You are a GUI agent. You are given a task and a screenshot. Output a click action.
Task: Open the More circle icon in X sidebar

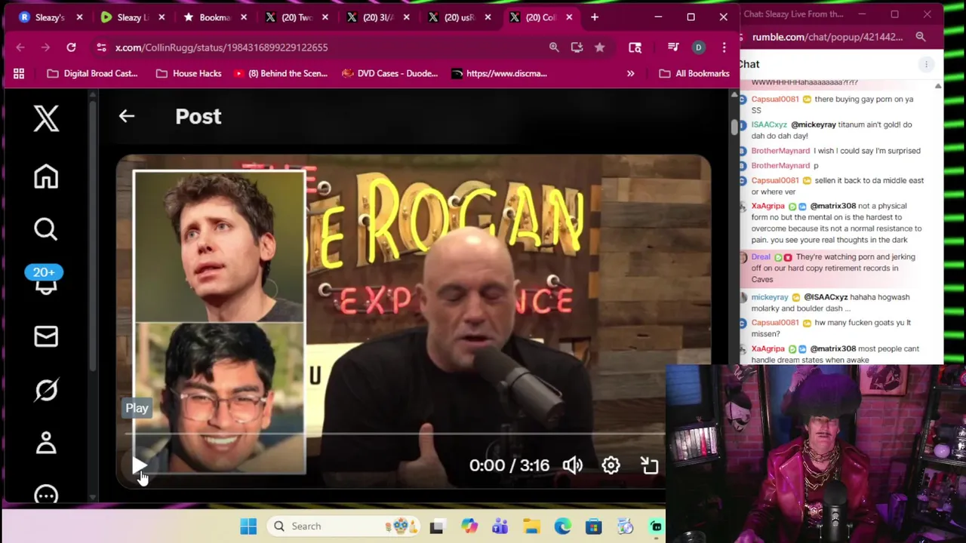click(x=46, y=494)
